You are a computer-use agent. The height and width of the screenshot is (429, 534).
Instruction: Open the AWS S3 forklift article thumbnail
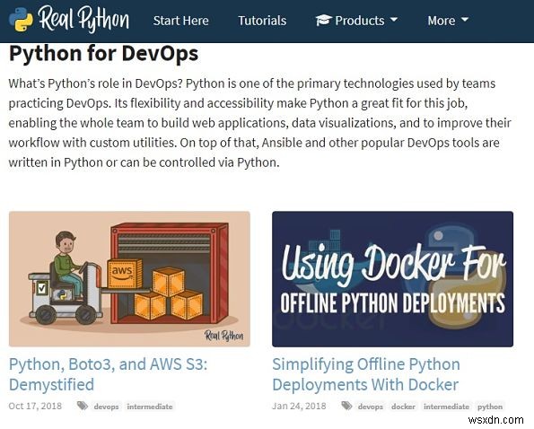point(129,279)
